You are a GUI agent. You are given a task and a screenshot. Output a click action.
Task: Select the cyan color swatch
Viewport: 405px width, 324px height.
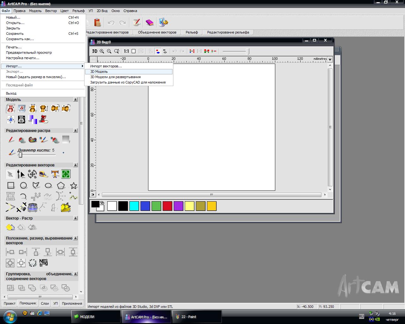(x=134, y=206)
